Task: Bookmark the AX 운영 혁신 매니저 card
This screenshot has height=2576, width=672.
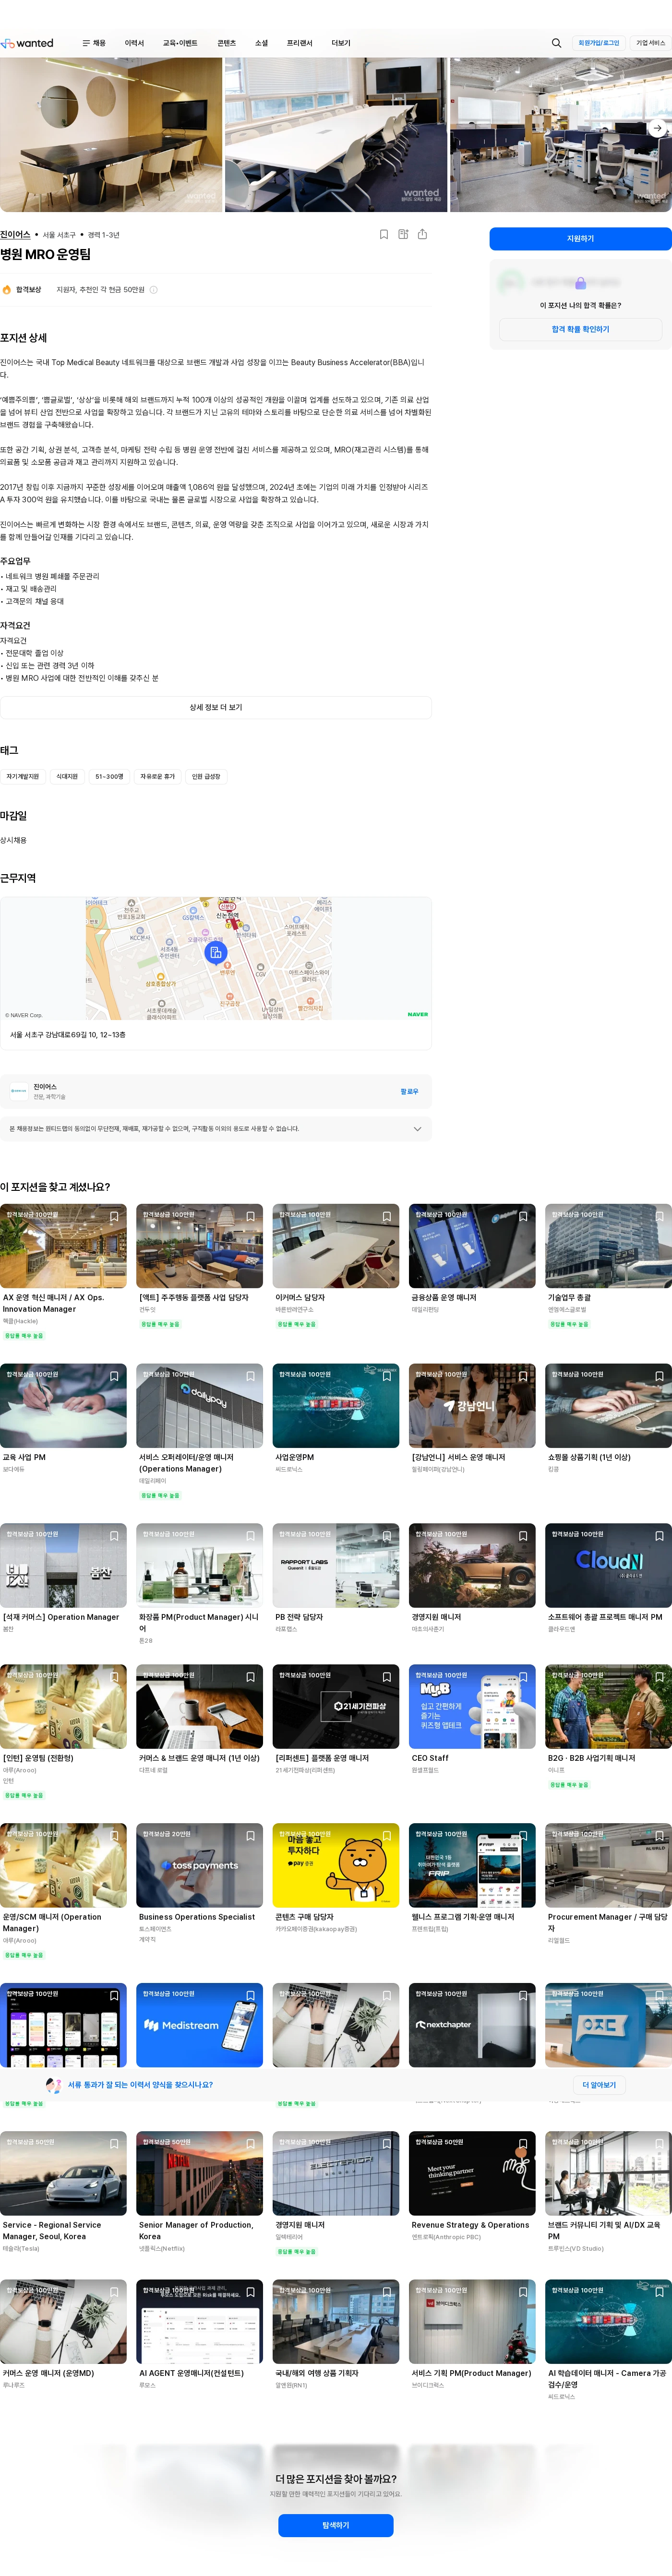Action: pos(114,1217)
